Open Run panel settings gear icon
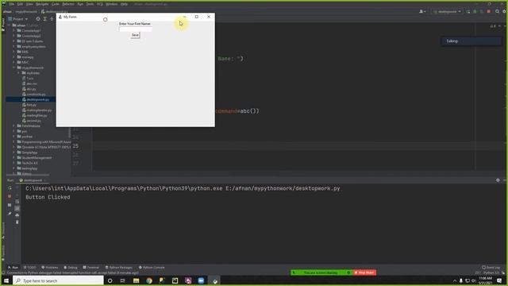The image size is (508, 286). [x=498, y=180]
